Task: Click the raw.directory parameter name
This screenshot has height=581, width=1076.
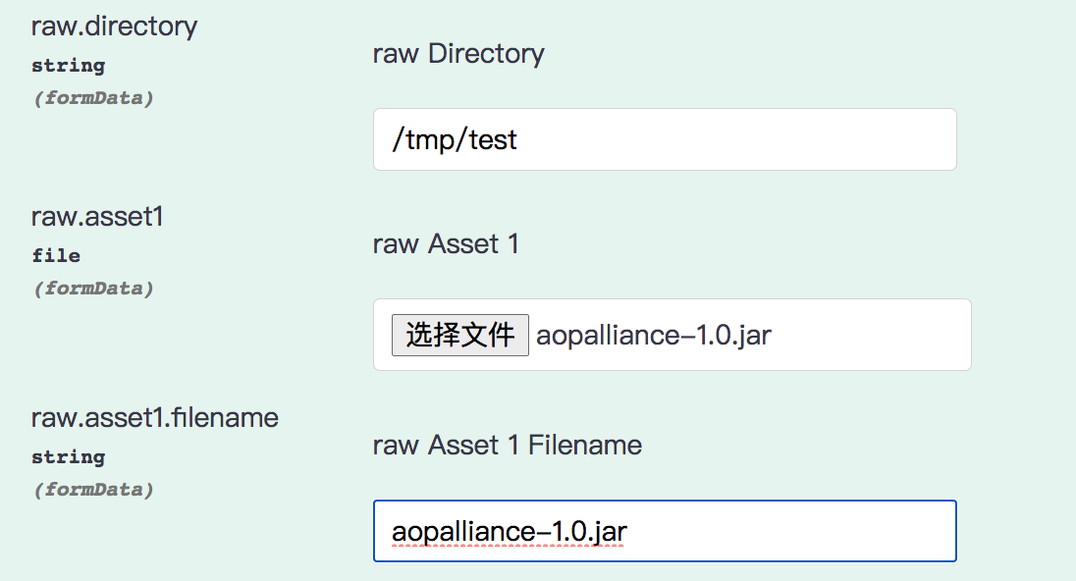Action: 114,26
